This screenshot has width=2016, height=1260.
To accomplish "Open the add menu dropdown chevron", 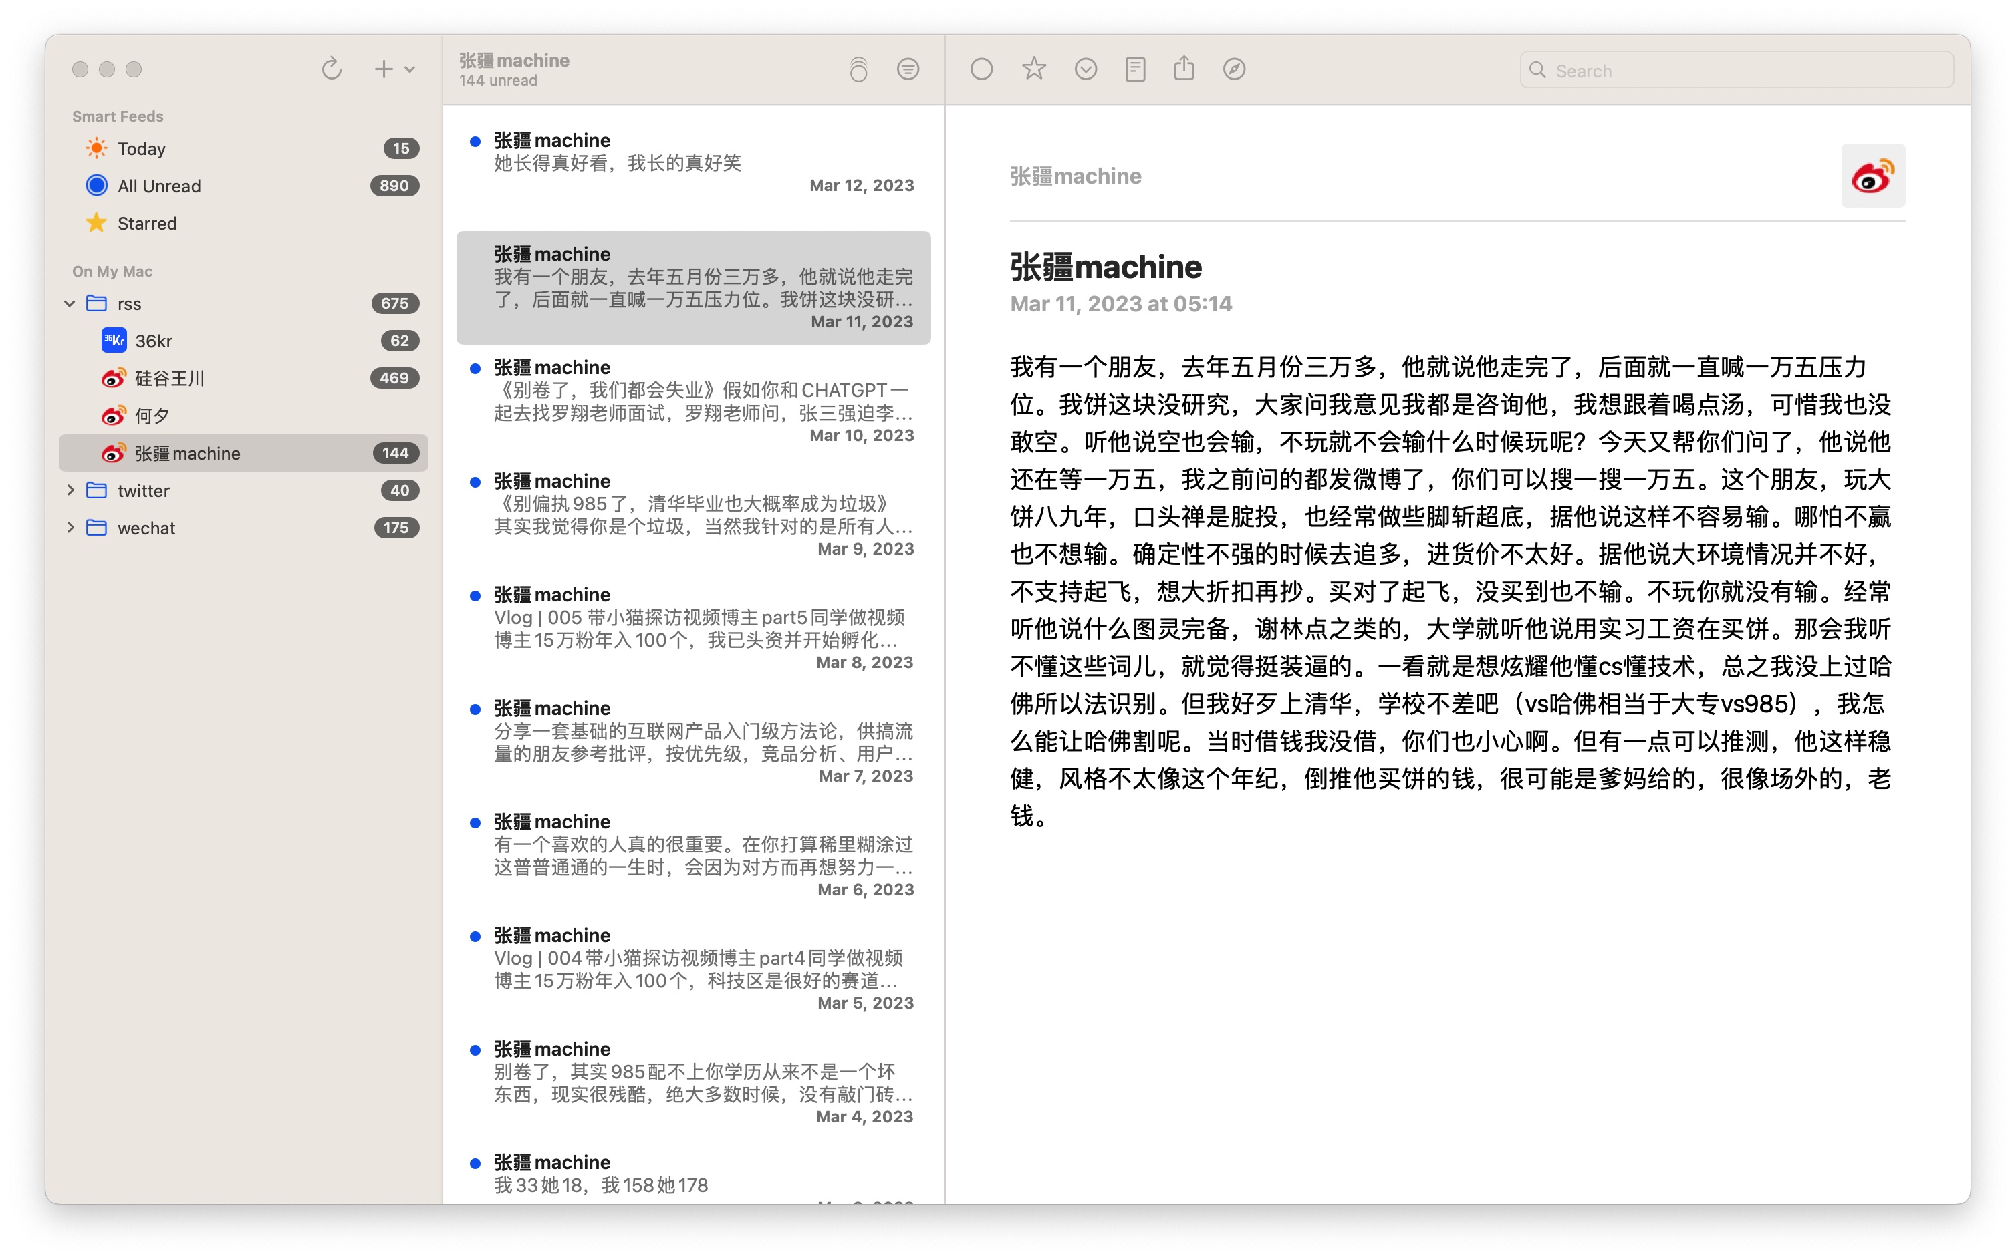I will tap(410, 70).
